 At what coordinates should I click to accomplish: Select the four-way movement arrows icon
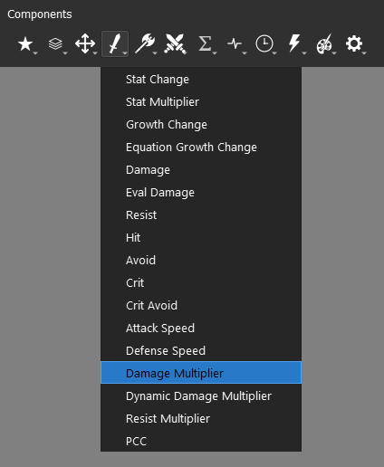click(85, 44)
